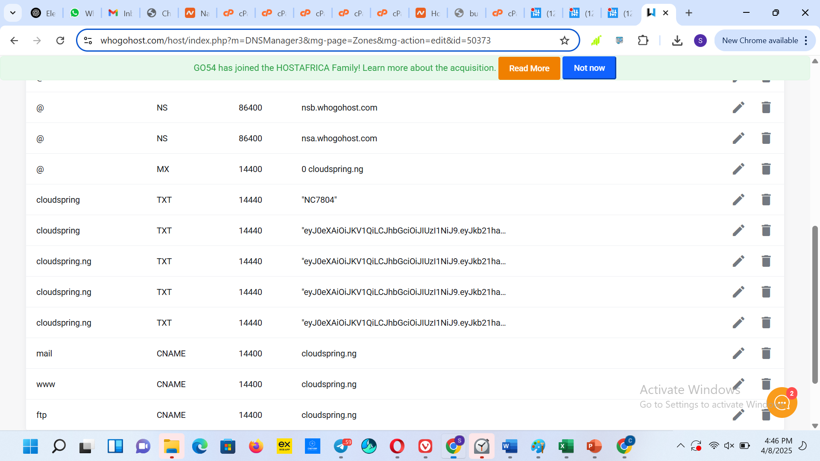This screenshot has width=820, height=461.
Task: Open Microsoft Edge from the taskbar
Action: pyautogui.click(x=200, y=446)
